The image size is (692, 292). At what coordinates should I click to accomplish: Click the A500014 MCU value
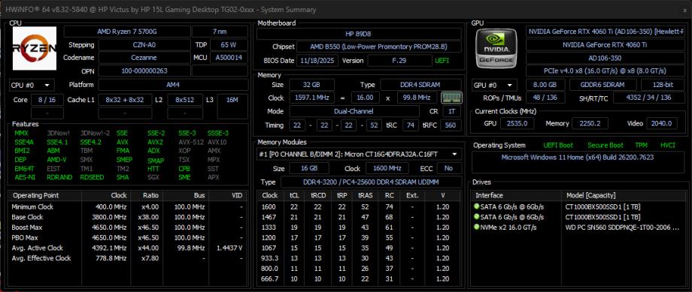click(x=229, y=58)
